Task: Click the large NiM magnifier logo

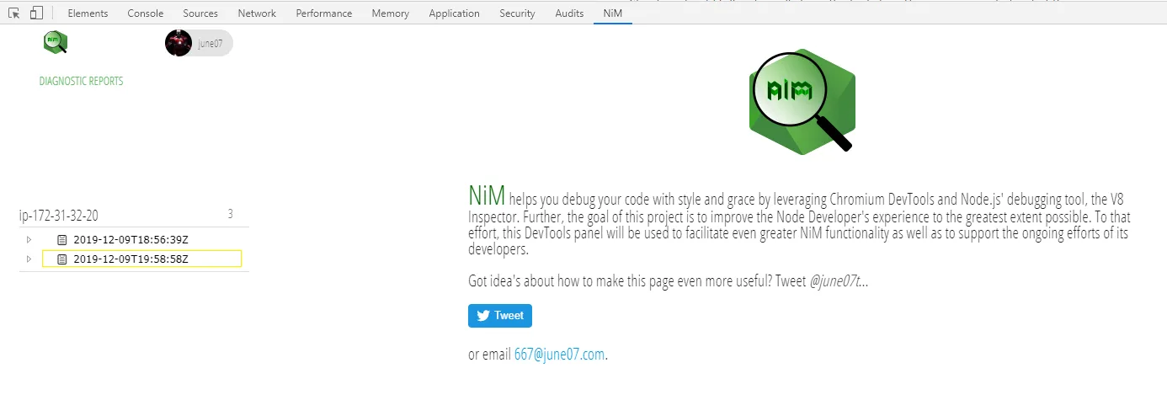Action: 802,101
